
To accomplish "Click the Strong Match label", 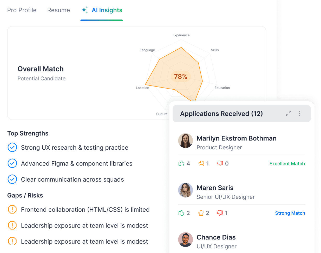I will pos(290,213).
